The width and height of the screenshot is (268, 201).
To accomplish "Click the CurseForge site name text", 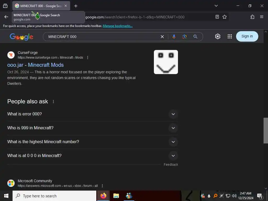I will (x=28, y=53).
